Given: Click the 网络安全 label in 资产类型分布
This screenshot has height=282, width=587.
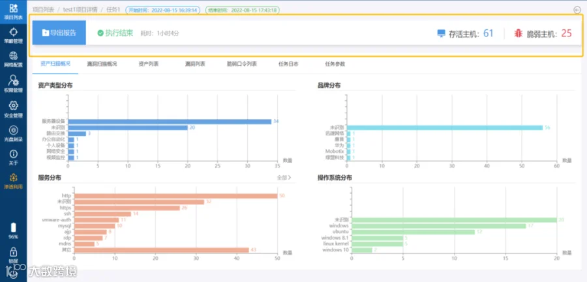Looking at the screenshot, I should 56,151.
